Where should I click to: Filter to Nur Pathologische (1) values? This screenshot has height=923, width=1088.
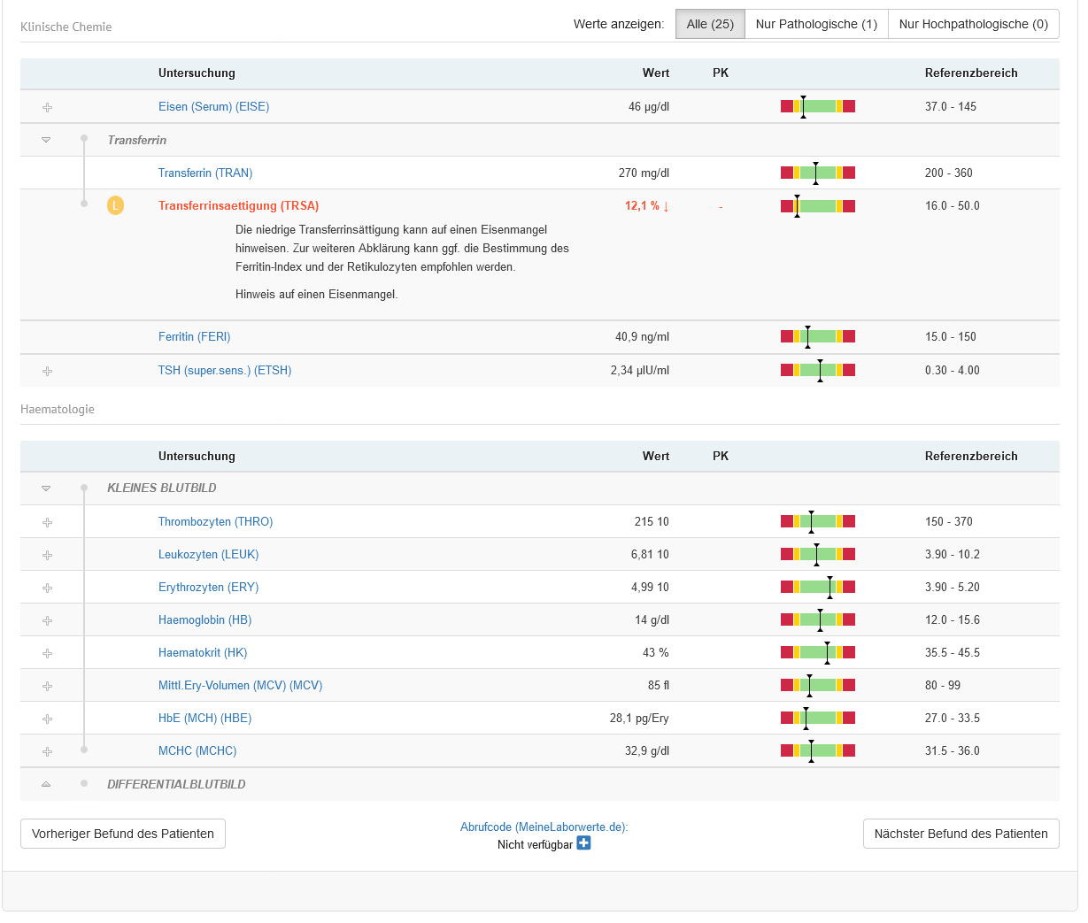click(816, 24)
